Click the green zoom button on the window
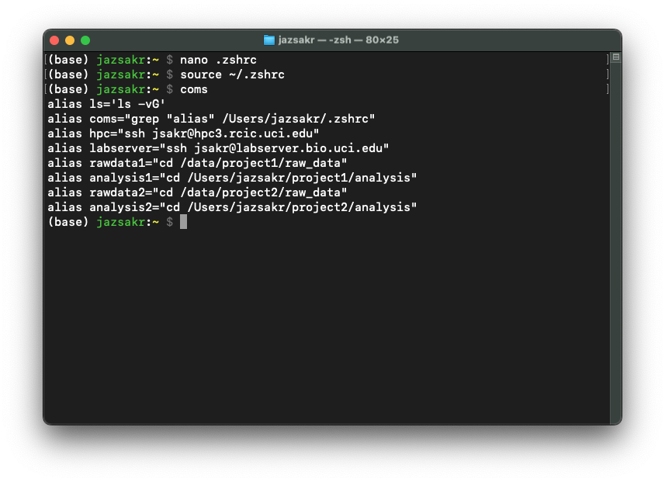The width and height of the screenshot is (665, 482). tap(85, 40)
